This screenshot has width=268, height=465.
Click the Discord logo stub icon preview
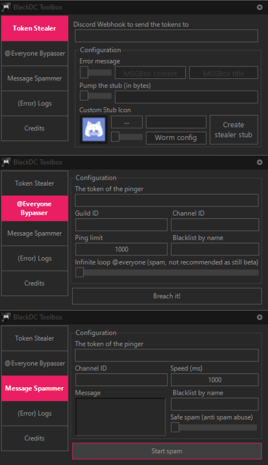[94, 129]
